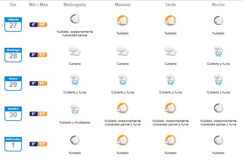Image resolution: width=247 pixels, height=162 pixels.
Task: Click 'Cubierto' label under domingo mañana
Action: 123,64
